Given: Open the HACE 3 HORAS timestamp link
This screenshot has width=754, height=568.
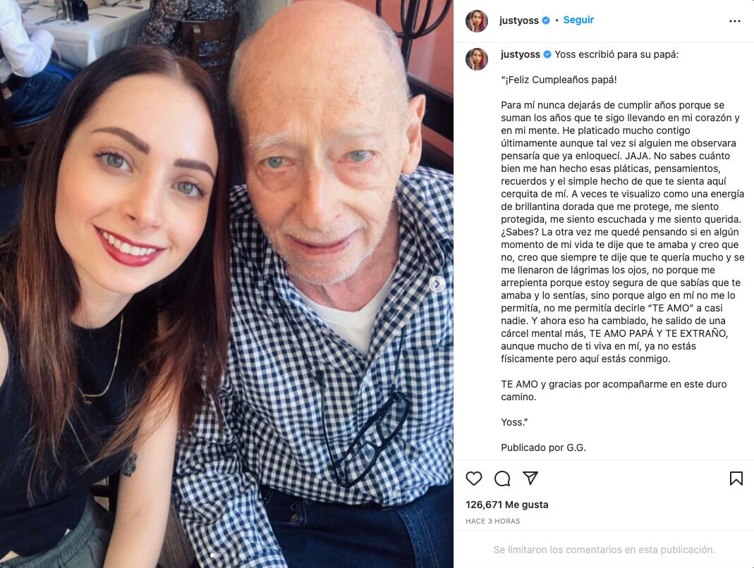Looking at the screenshot, I should click(x=493, y=521).
